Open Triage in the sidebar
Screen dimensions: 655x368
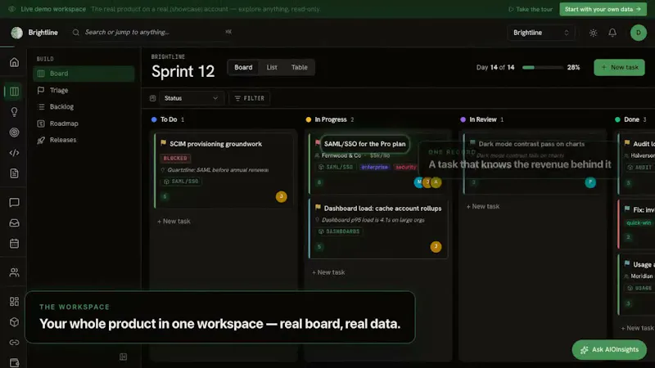(84, 90)
